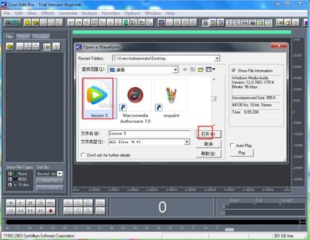Open the Analyze menu
Viewport: 310px width, 240px height.
click(89, 13)
